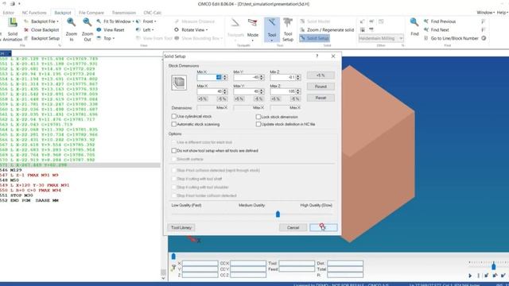
Task: Confirm the dialog with the OK button
Action: 324,228
